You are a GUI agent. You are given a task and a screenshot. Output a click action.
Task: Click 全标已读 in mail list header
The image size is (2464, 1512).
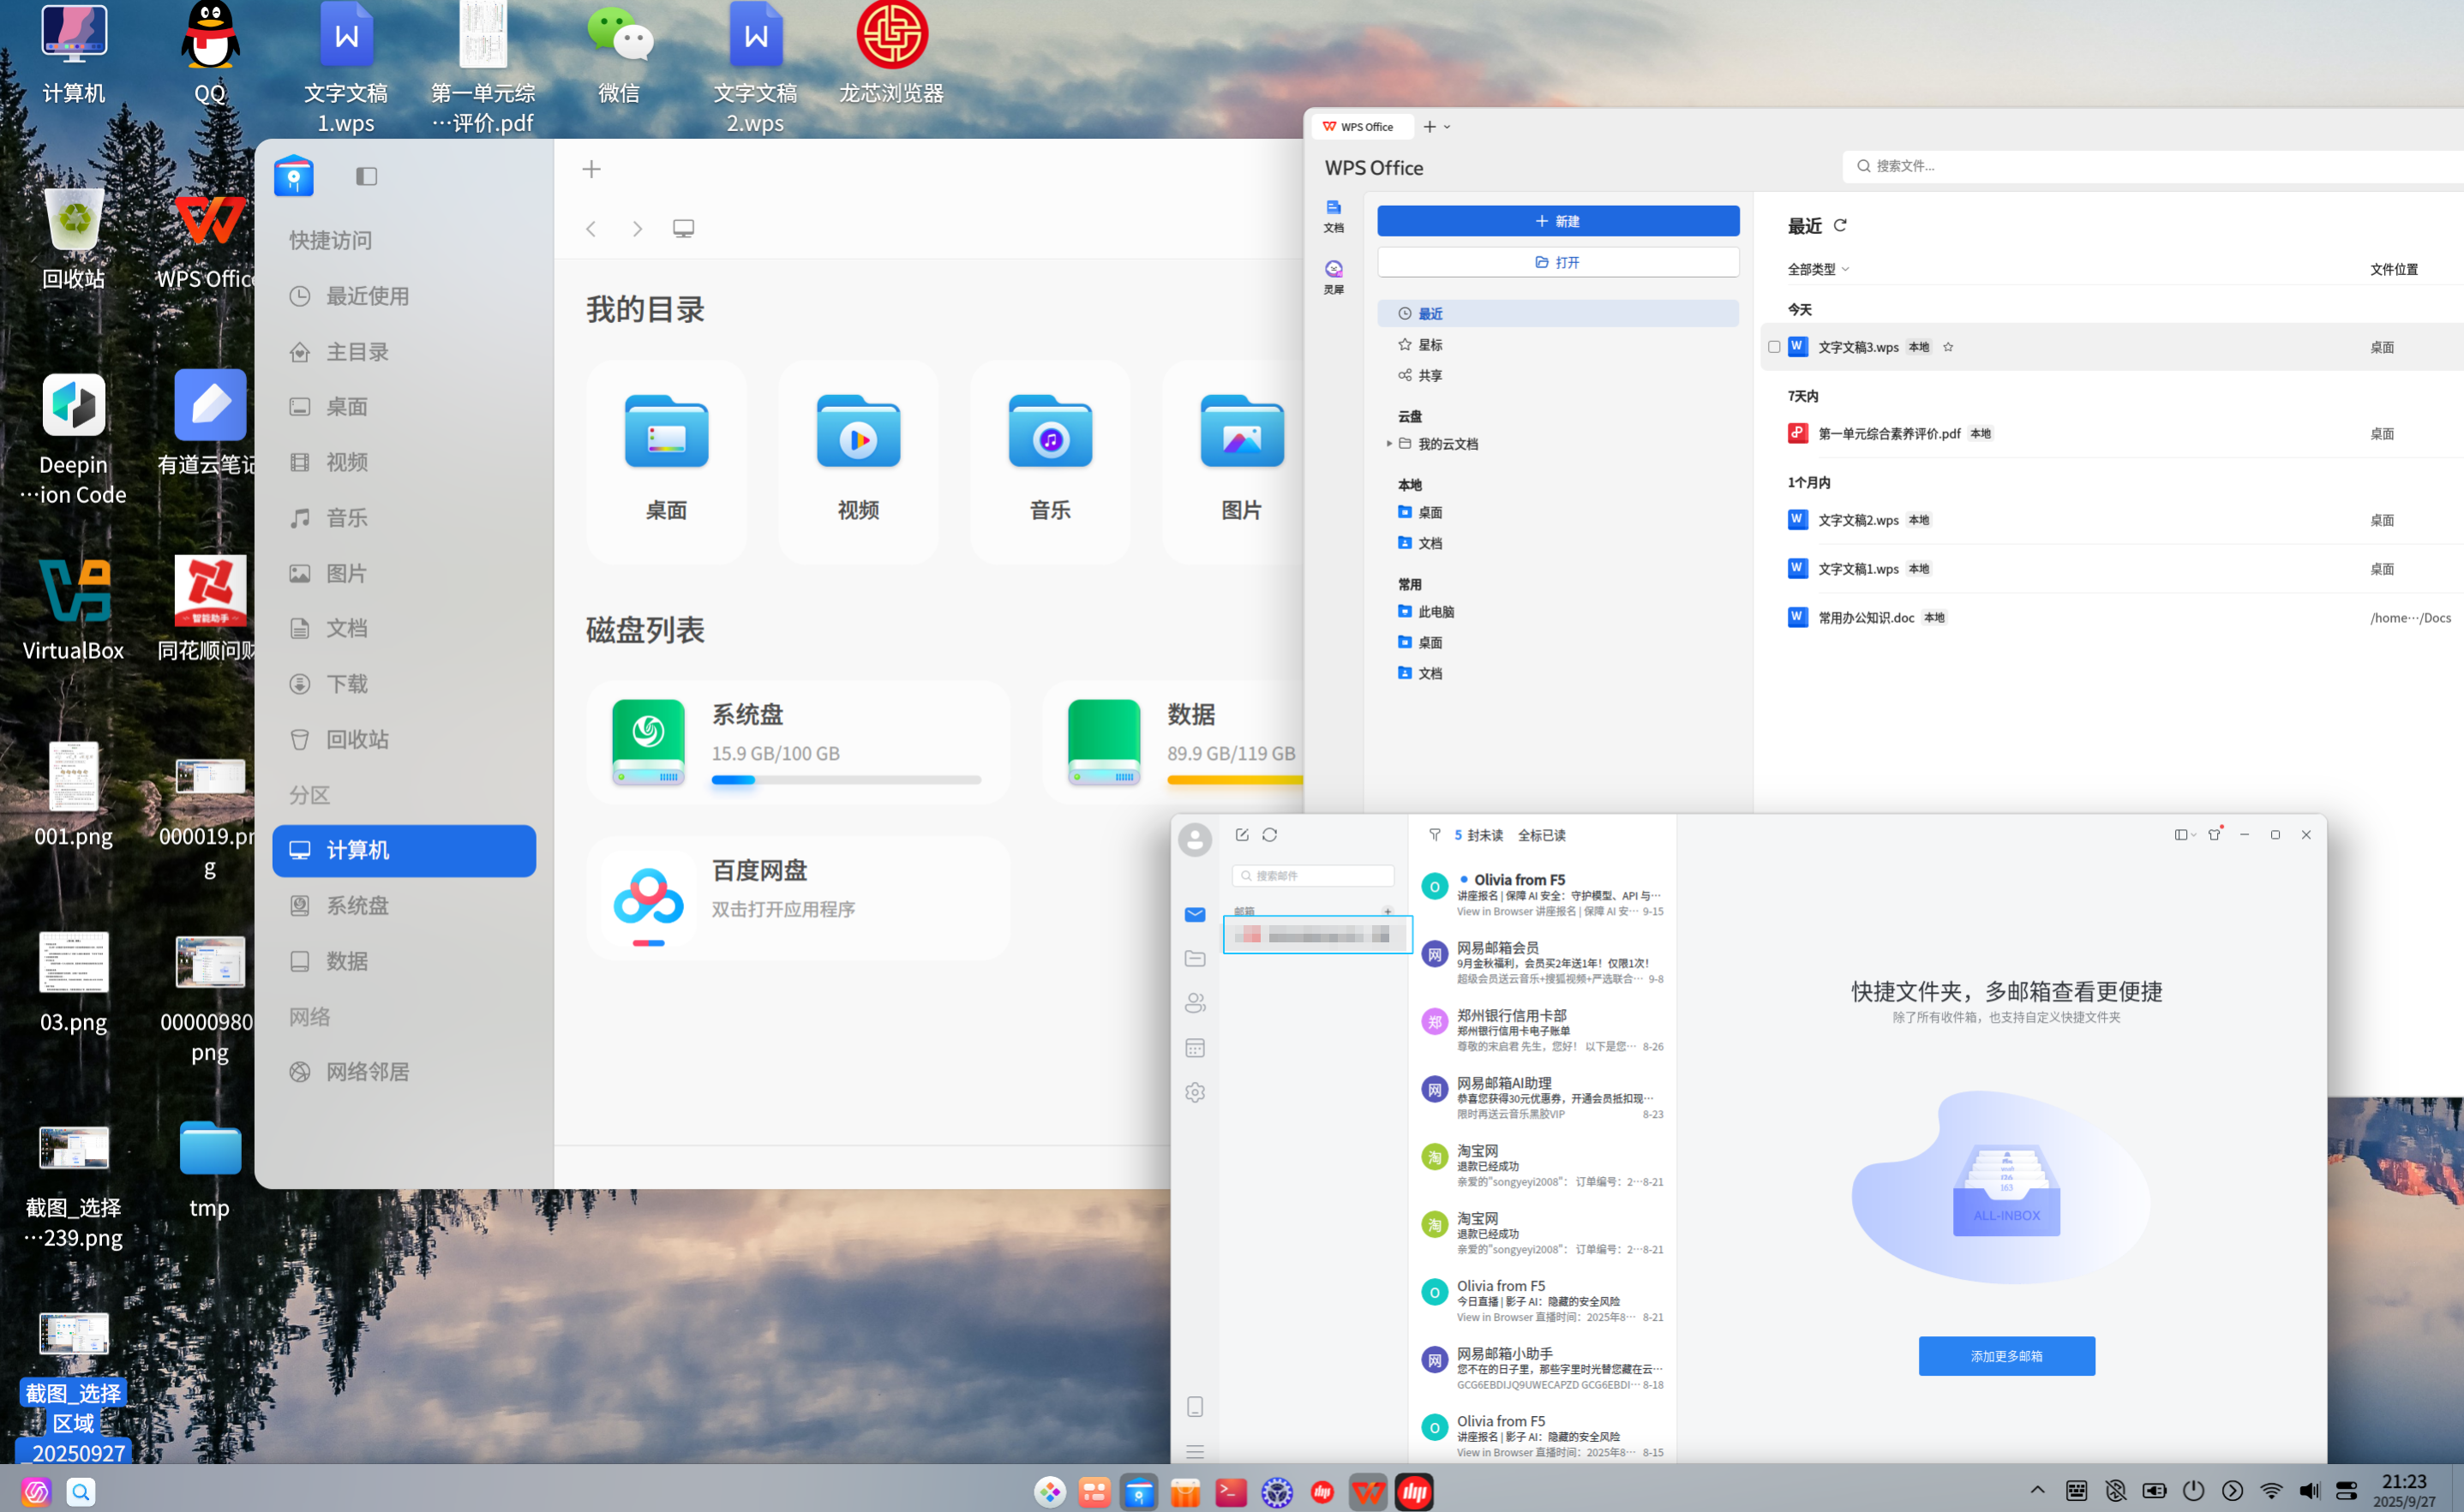[1542, 835]
